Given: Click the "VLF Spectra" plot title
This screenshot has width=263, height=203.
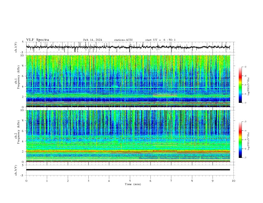Looking at the screenshot, I should point(38,40).
